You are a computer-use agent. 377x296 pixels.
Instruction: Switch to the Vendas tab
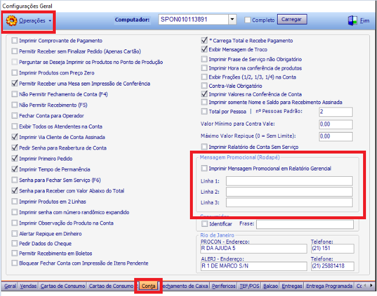point(28,286)
